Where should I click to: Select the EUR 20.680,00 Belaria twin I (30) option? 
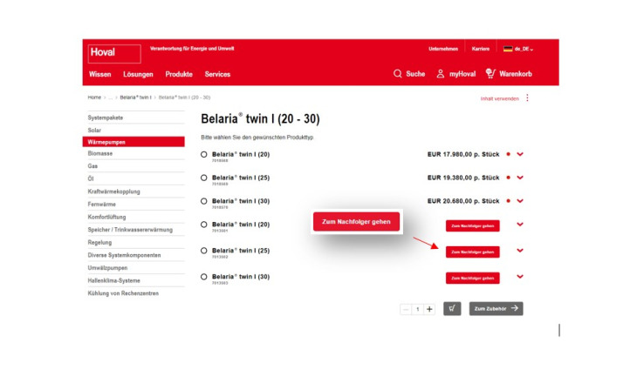coord(204,201)
